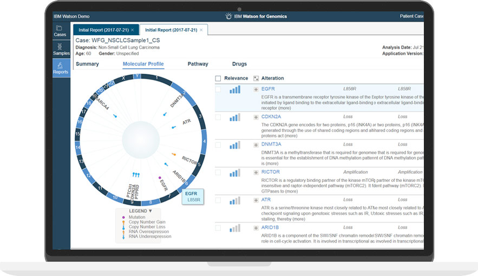Open the CDKN2A gene link
This screenshot has width=478, height=276.
271,117
